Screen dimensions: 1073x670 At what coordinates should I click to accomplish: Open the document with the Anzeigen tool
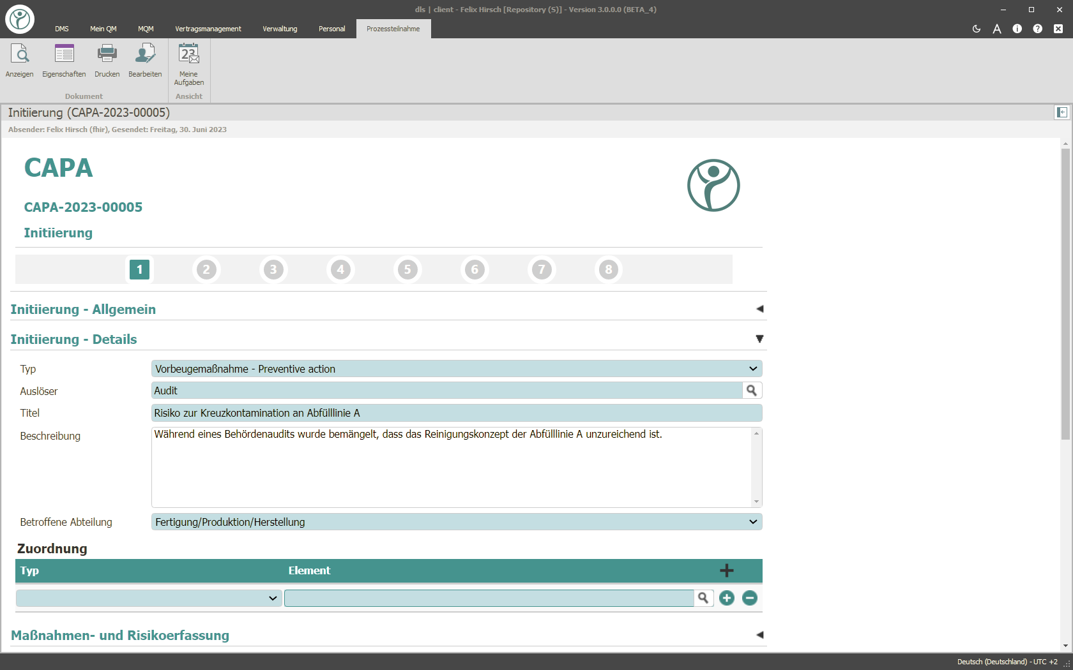[x=20, y=59]
